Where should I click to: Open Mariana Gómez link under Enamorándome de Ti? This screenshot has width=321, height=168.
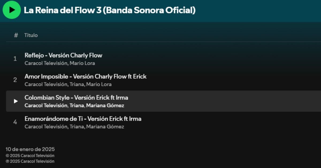pos(105,127)
